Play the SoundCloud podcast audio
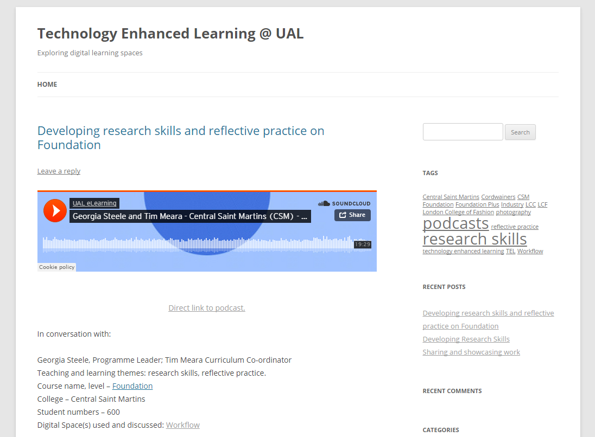 pyautogui.click(x=54, y=210)
